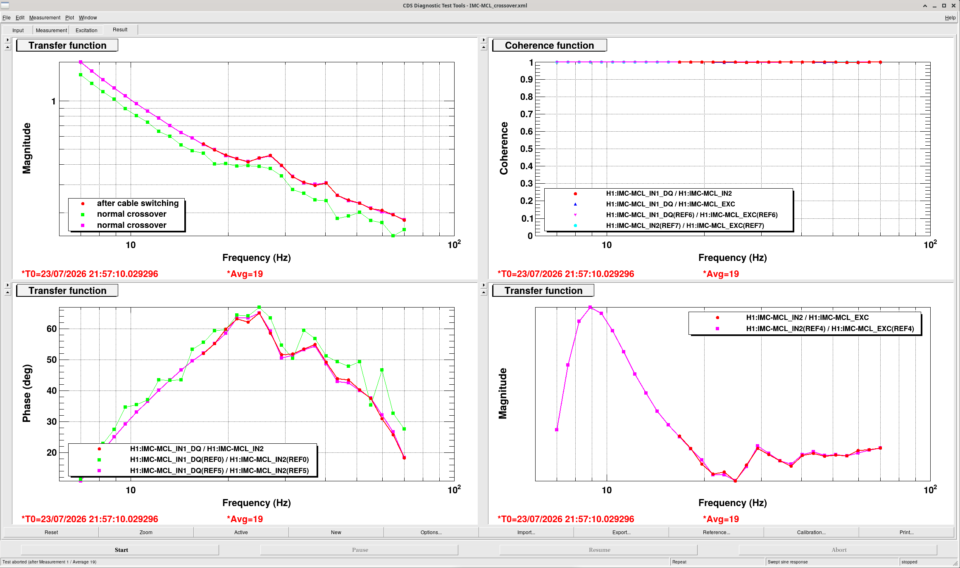
Task: Open the Measurement menu
Action: (x=45, y=18)
